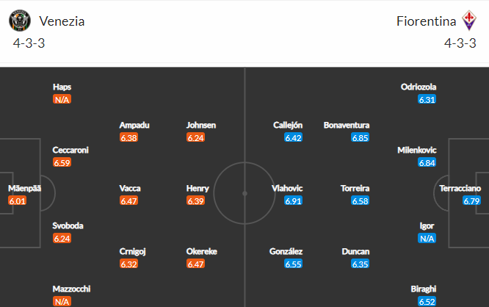Click Milenkovic's 6.84 rating badge
The image size is (489, 307).
tap(427, 162)
